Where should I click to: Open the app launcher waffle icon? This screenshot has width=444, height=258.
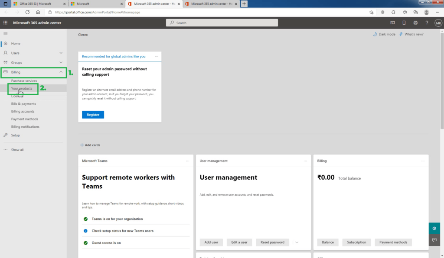[x=5, y=23]
